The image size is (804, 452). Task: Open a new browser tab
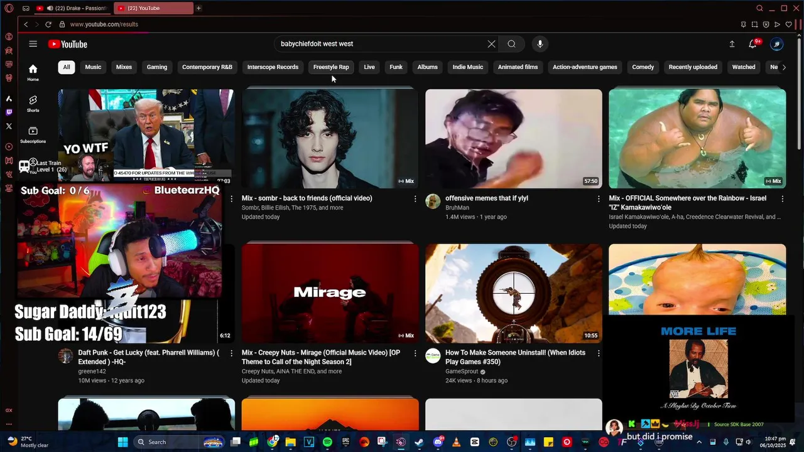[198, 8]
